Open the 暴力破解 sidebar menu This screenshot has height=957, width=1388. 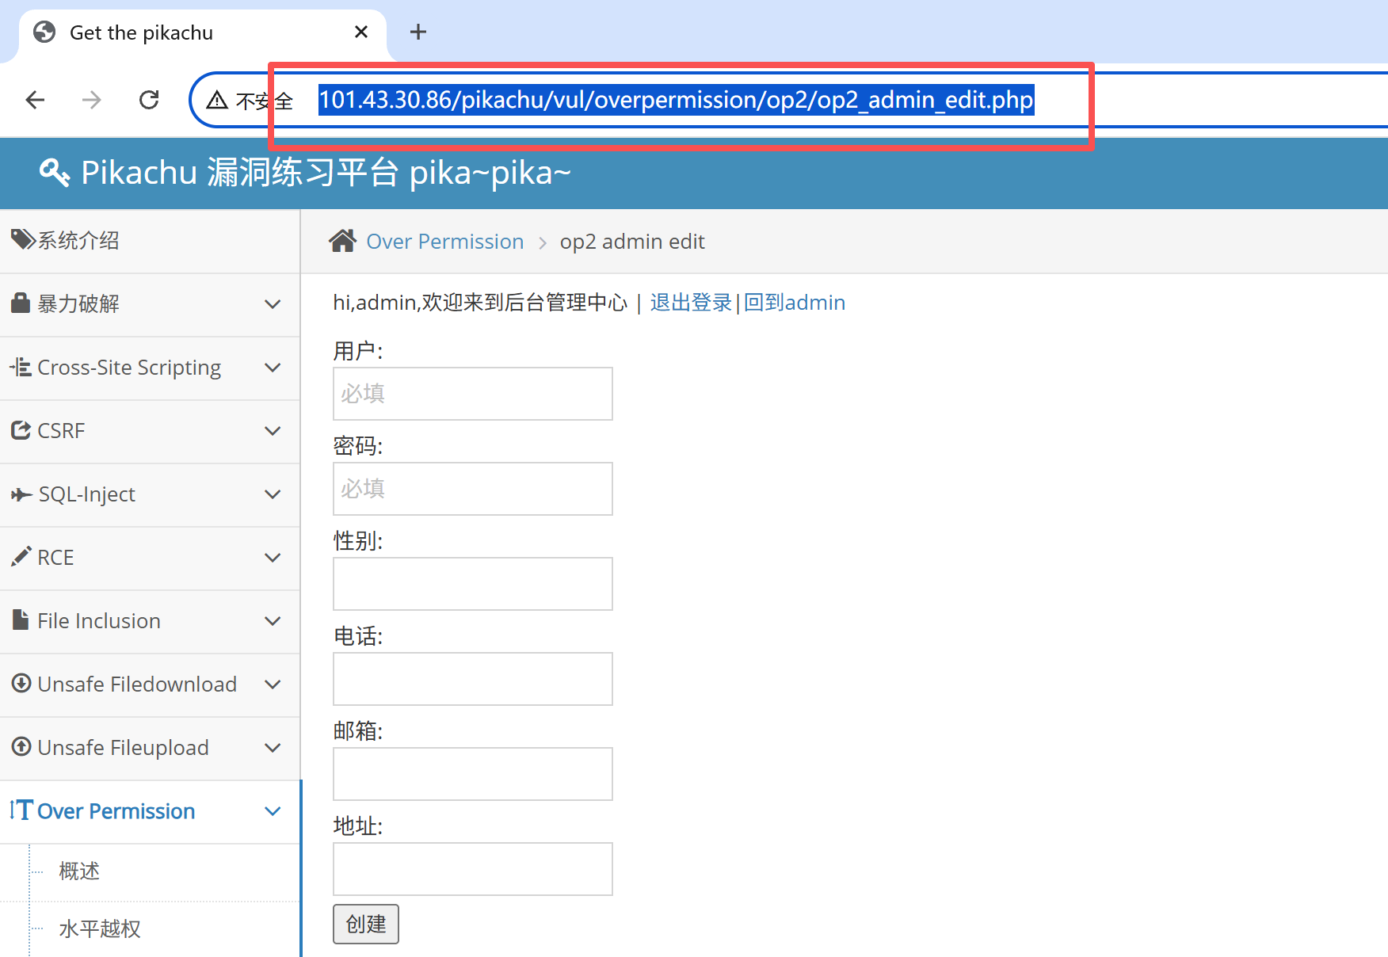click(x=150, y=304)
